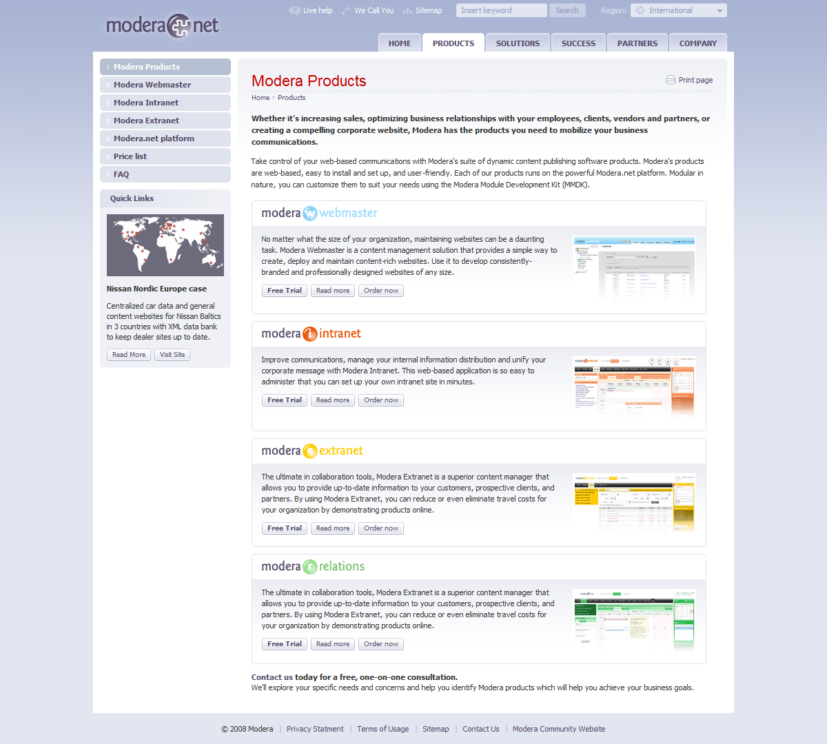Select Modera Products in sidebar
This screenshot has height=744, width=827.
165,67
